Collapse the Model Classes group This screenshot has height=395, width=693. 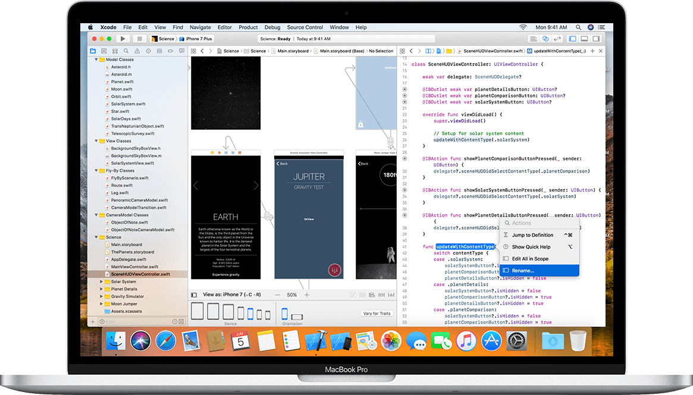96,59
